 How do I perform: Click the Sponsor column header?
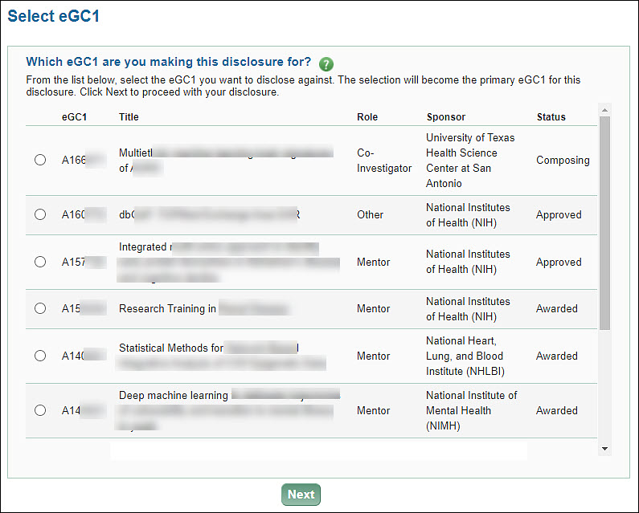coord(446,117)
